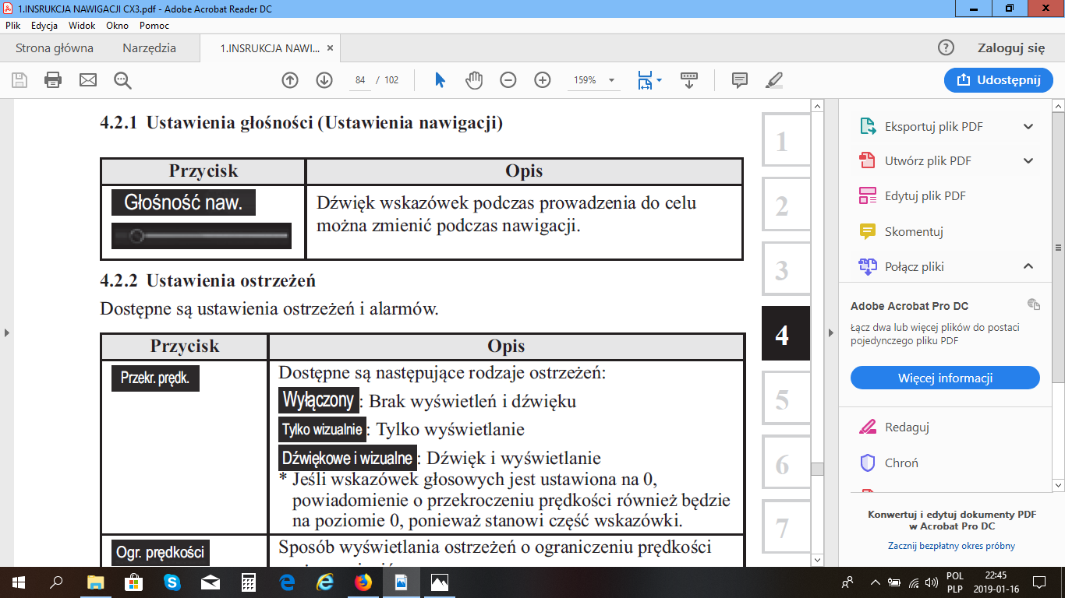Collapse the Połącz pliki section
Screen dimensions: 1065x598
[x=1028, y=266]
